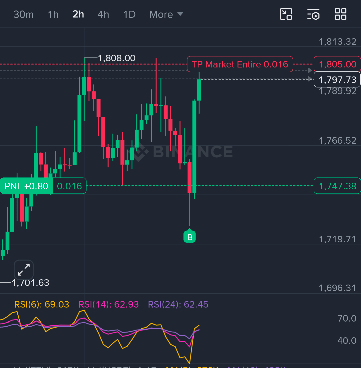The image size is (361, 368).
Task: Open the More timeframes dropdown
Action: 166,14
